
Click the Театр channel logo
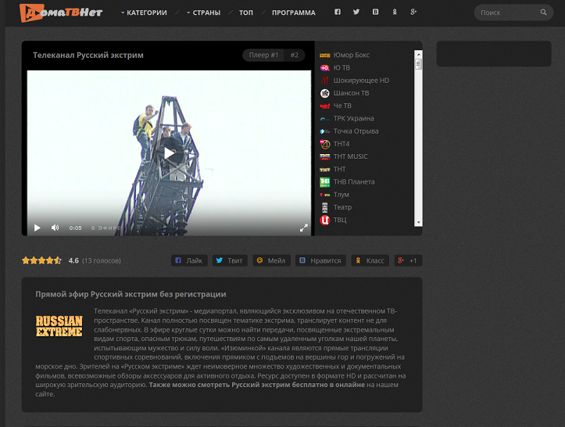click(324, 207)
